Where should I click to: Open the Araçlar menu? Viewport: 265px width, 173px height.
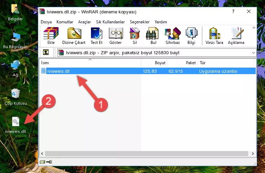84,22
